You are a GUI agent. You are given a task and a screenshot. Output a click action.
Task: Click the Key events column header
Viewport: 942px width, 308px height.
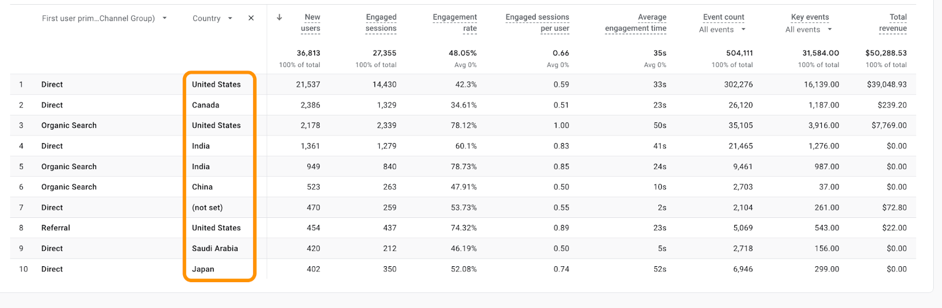810,17
